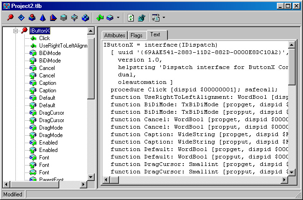Image resolution: width=303 pixels, height=200 pixels.
Task: Insert a new Alias type from the toolbar
Action: [x=53, y=18]
